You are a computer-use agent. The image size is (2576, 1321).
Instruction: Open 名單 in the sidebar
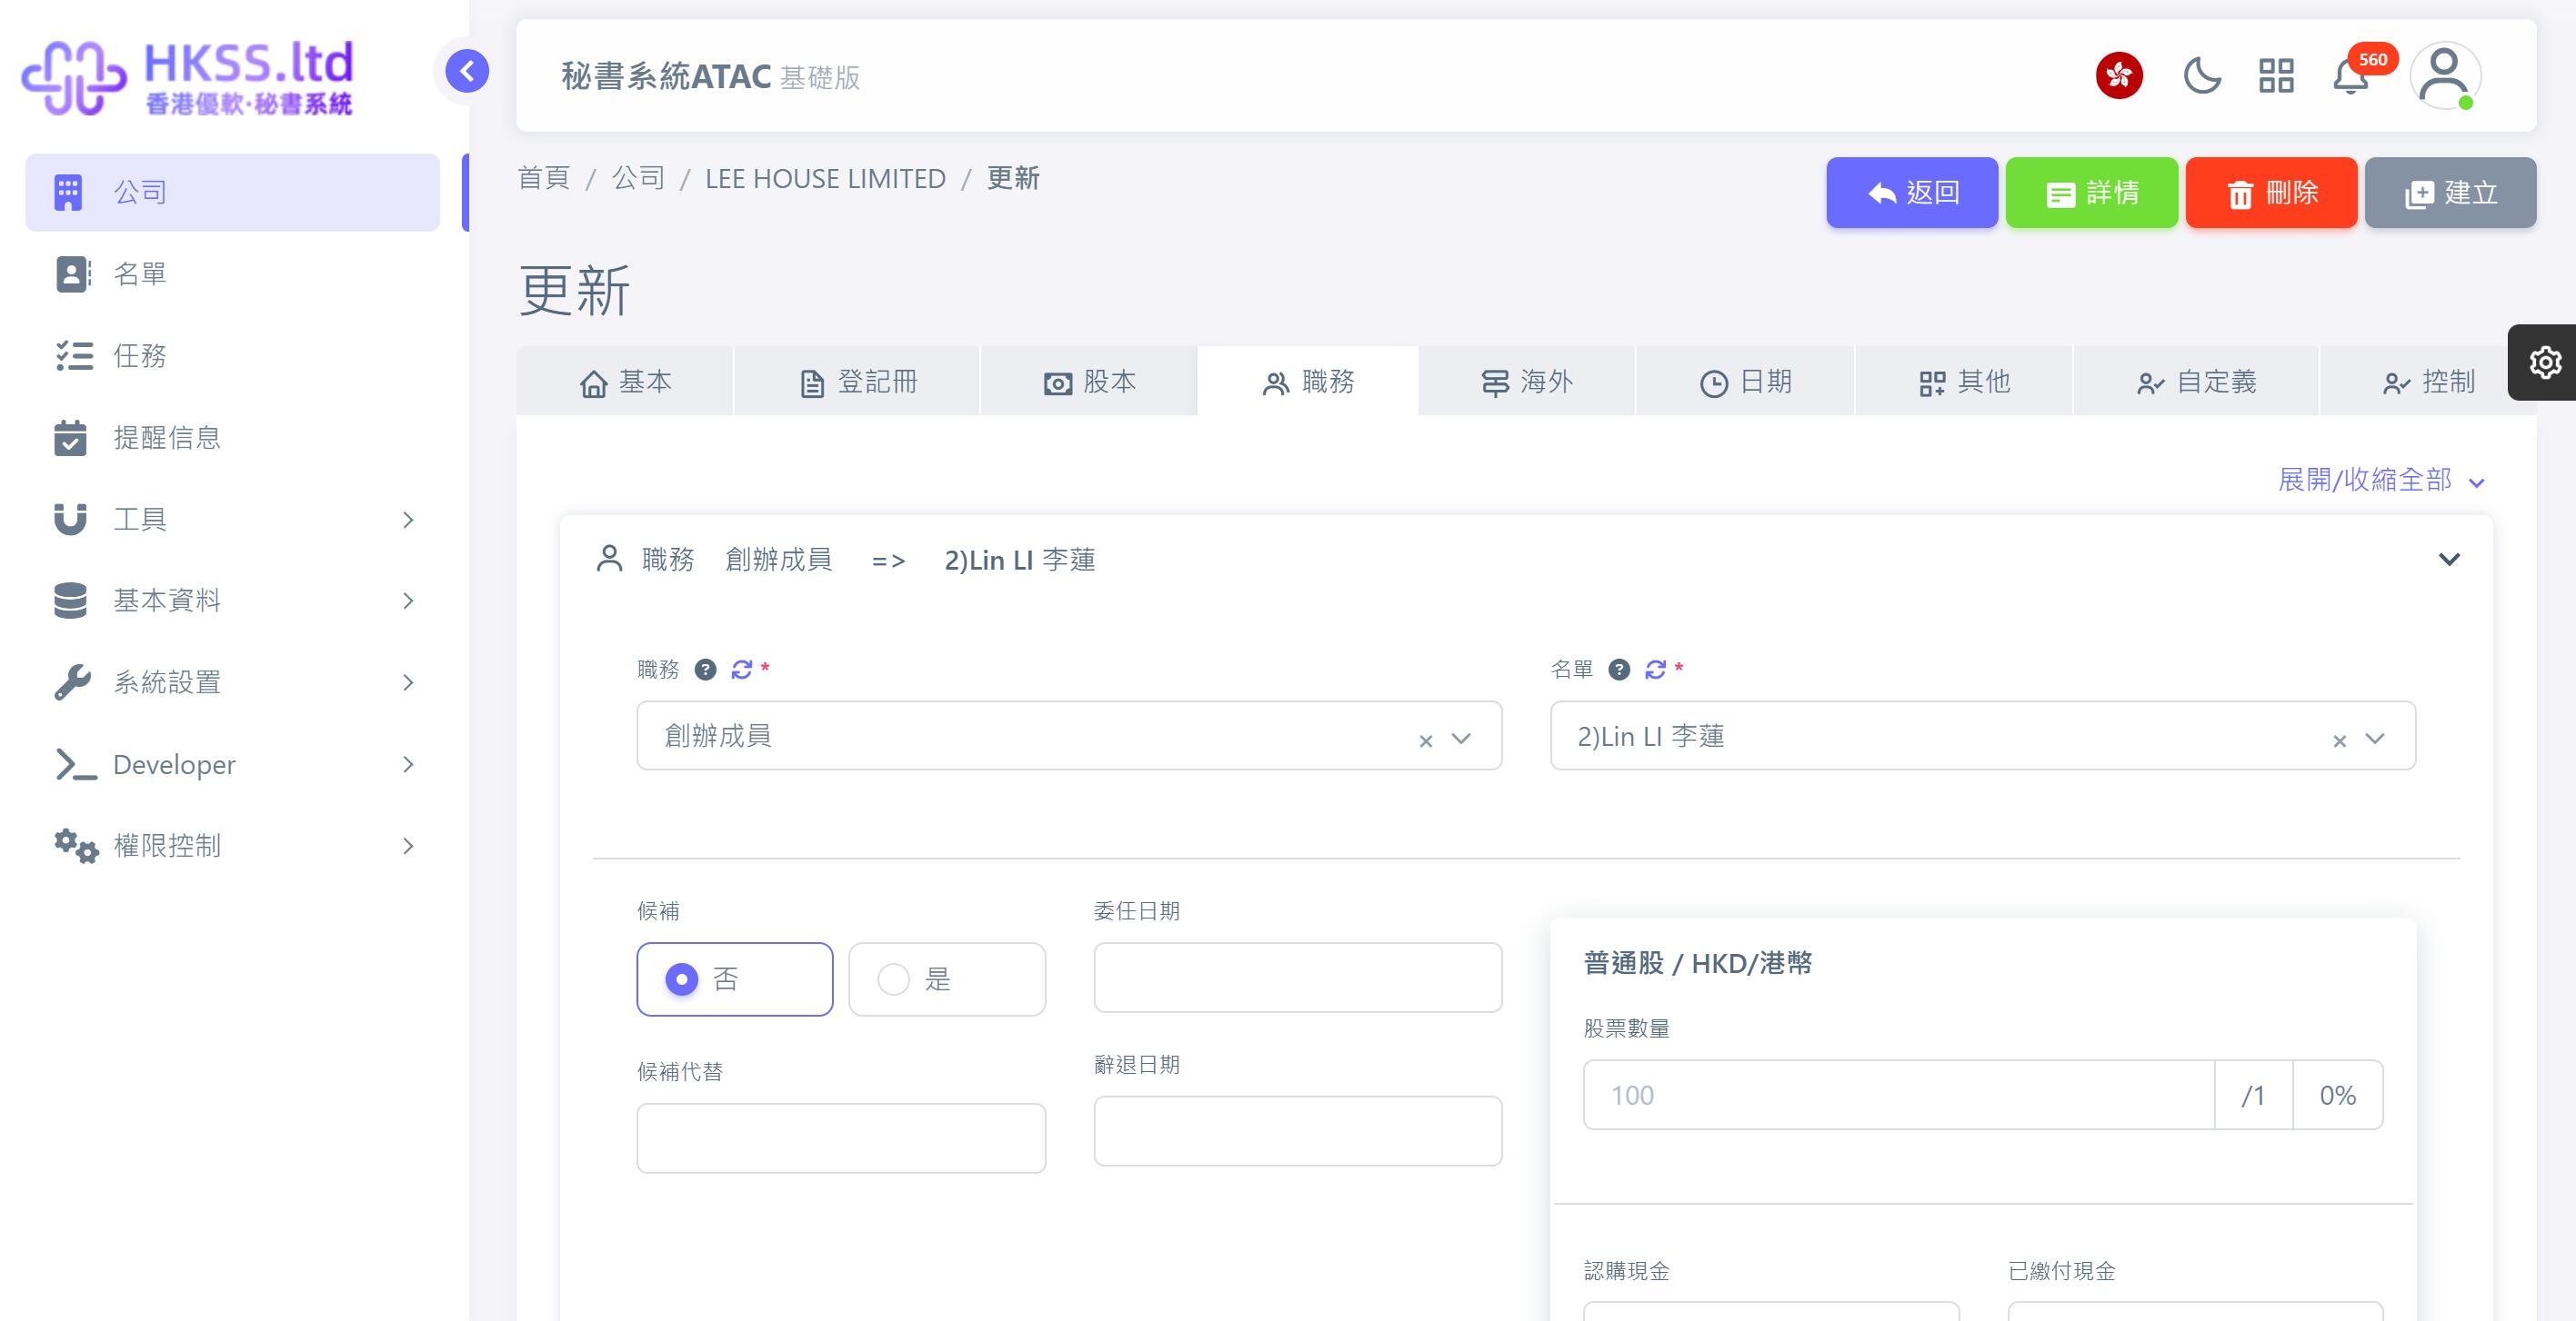(232, 273)
